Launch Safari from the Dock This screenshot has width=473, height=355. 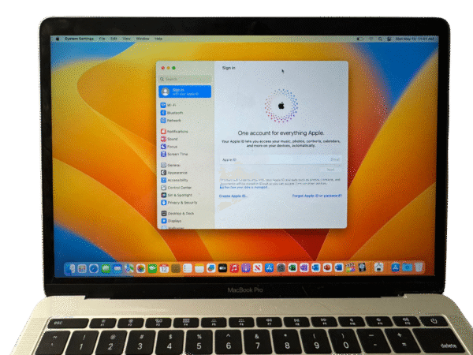[x=94, y=268]
